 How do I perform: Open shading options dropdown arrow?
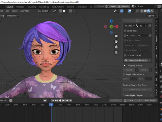click(x=155, y=11)
